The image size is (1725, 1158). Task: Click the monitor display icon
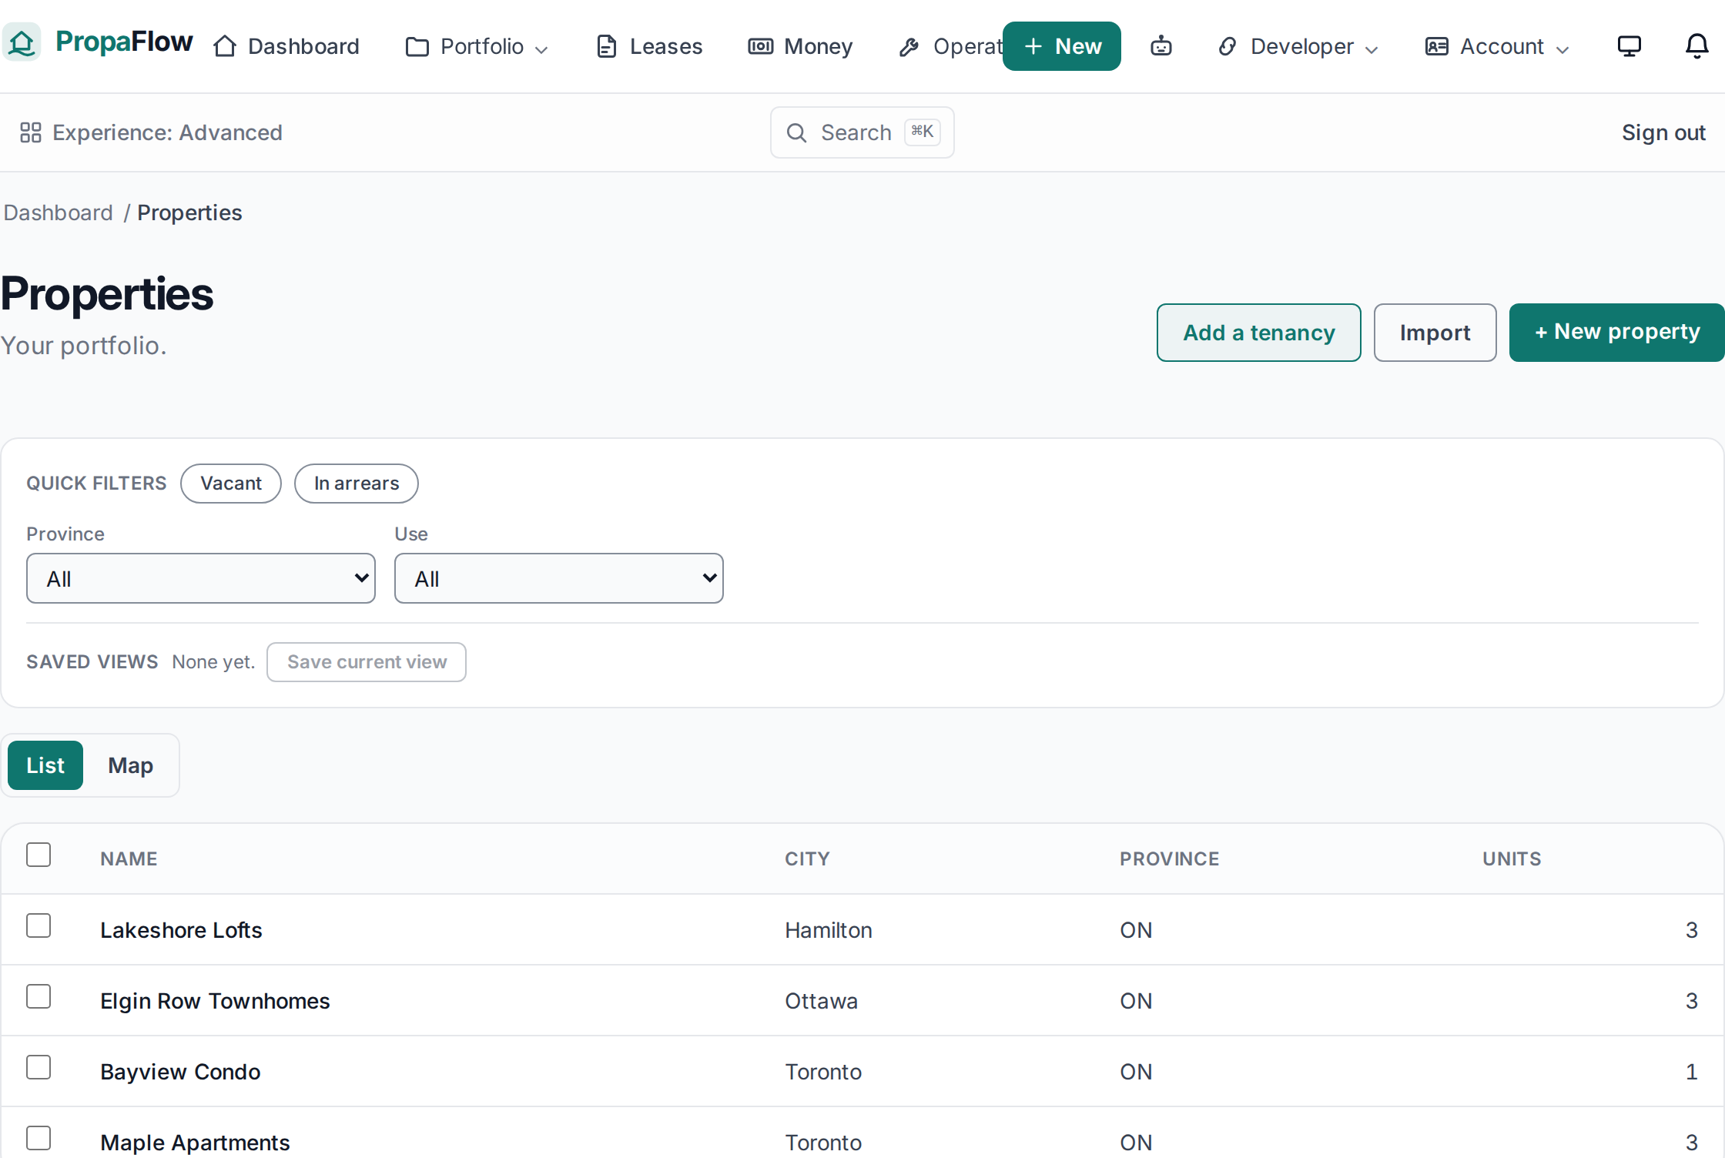click(x=1630, y=46)
